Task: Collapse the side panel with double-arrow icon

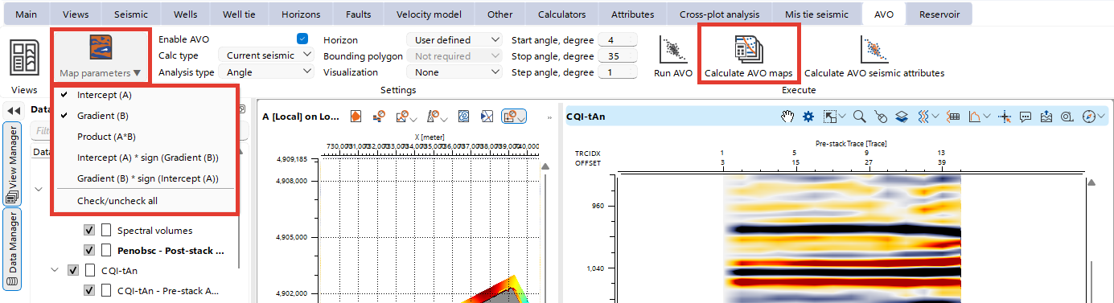Action: (13, 110)
